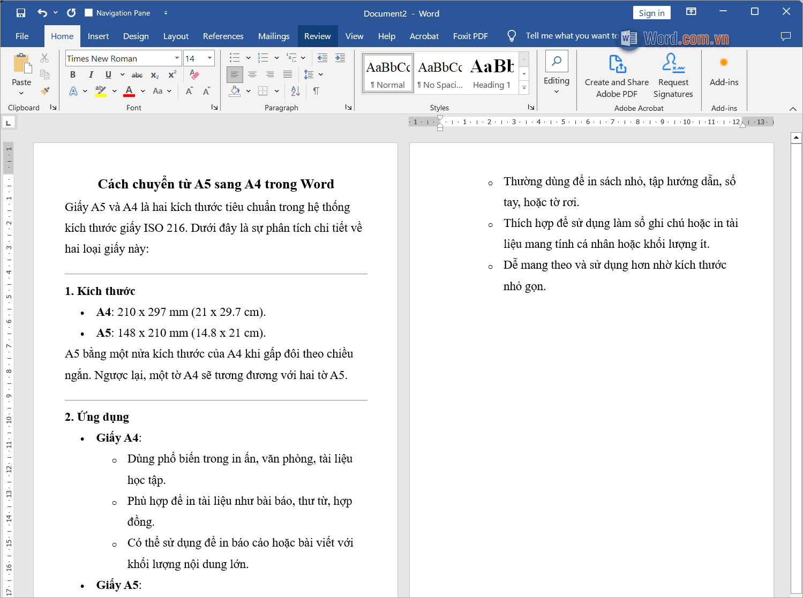Open the Shading paint bucket
803x598 pixels.
tap(235, 91)
